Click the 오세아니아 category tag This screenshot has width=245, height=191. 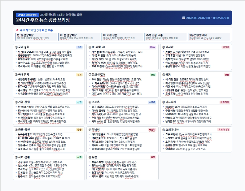224,129
